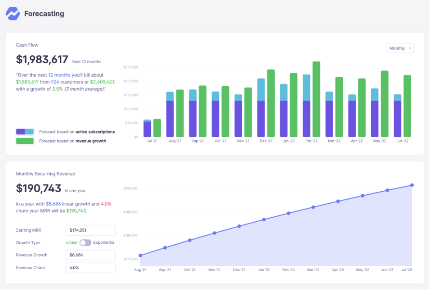The height and width of the screenshot is (290, 430).
Task: Click the '4.0%' churn link in MRR summary
Action: click(106, 204)
